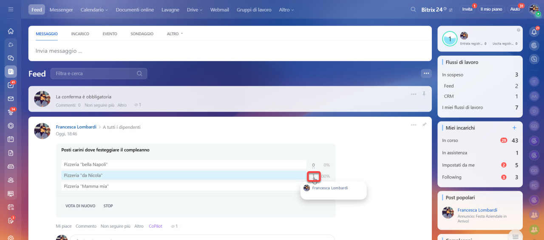Open Francesca Lombardi in the voter popup
Viewport: 544px width, 240px height.
tap(330, 188)
